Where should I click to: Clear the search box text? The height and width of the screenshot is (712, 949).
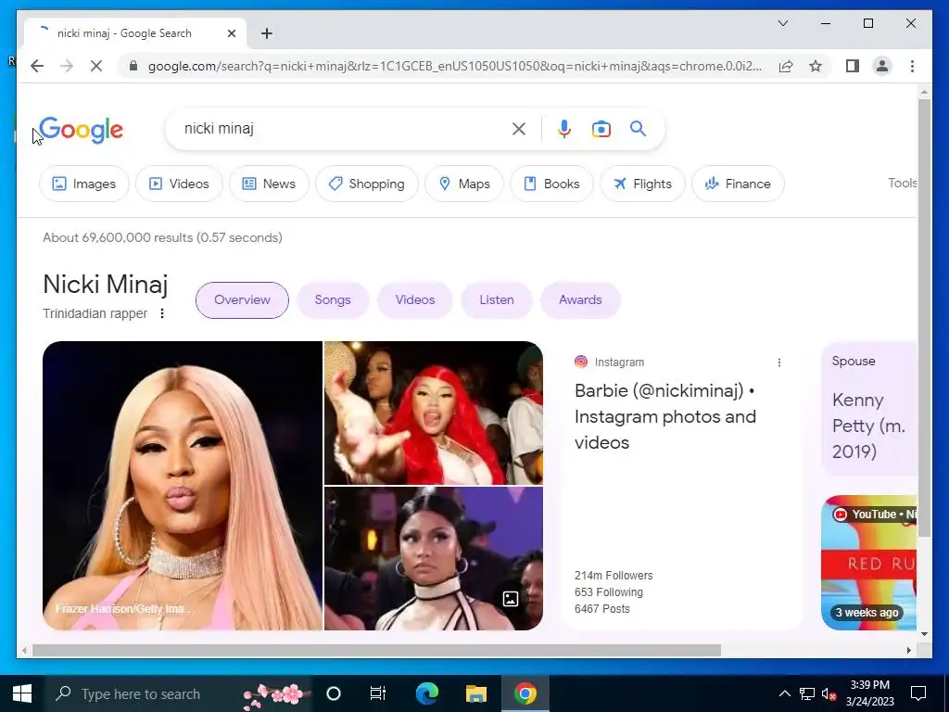pos(519,128)
